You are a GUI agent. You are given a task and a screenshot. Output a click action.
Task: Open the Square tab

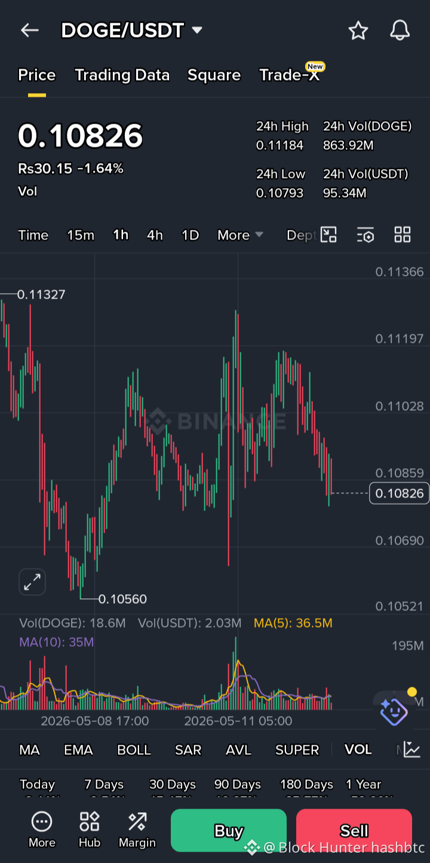[x=214, y=75]
